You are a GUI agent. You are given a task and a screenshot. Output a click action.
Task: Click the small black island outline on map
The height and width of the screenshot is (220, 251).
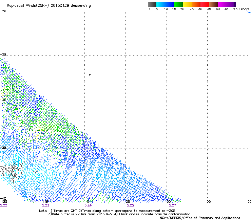click(x=90, y=74)
